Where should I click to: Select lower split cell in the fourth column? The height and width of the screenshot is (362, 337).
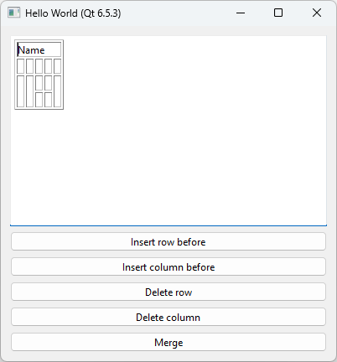click(48, 100)
